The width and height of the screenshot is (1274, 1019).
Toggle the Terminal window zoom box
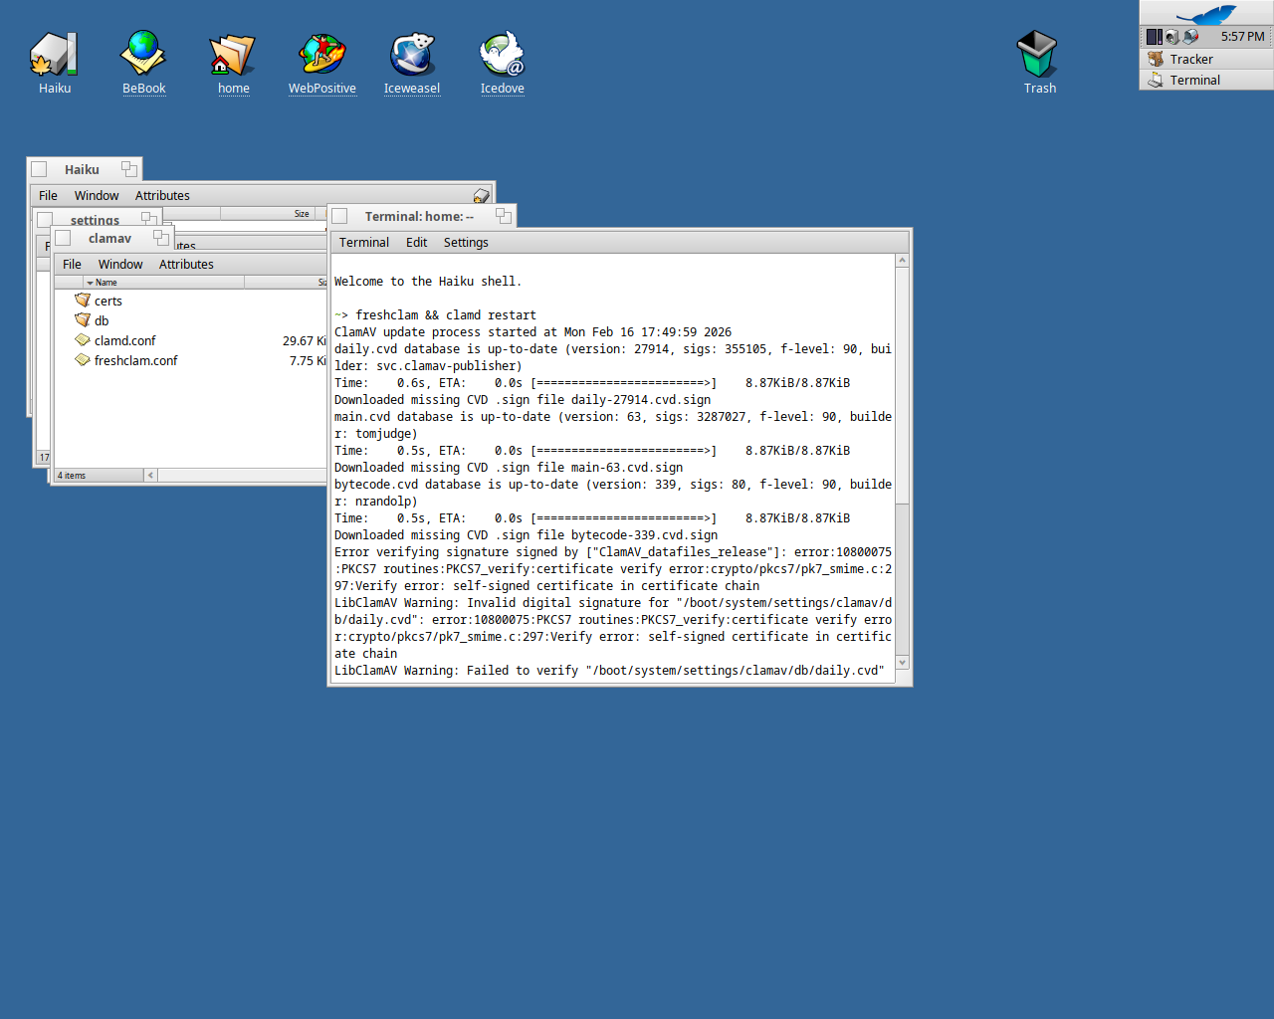504,216
